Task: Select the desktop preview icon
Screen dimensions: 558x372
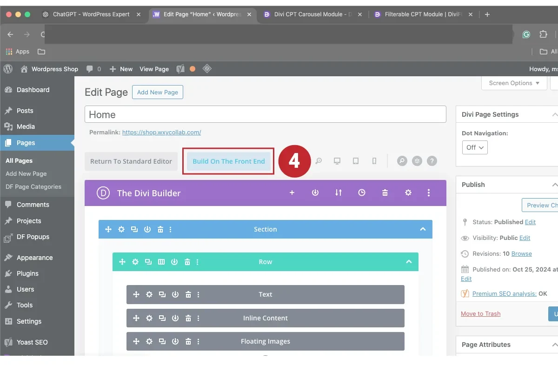Action: click(337, 161)
